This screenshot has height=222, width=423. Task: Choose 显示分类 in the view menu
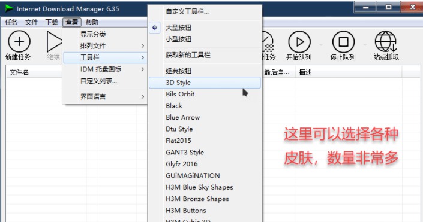[105, 34]
